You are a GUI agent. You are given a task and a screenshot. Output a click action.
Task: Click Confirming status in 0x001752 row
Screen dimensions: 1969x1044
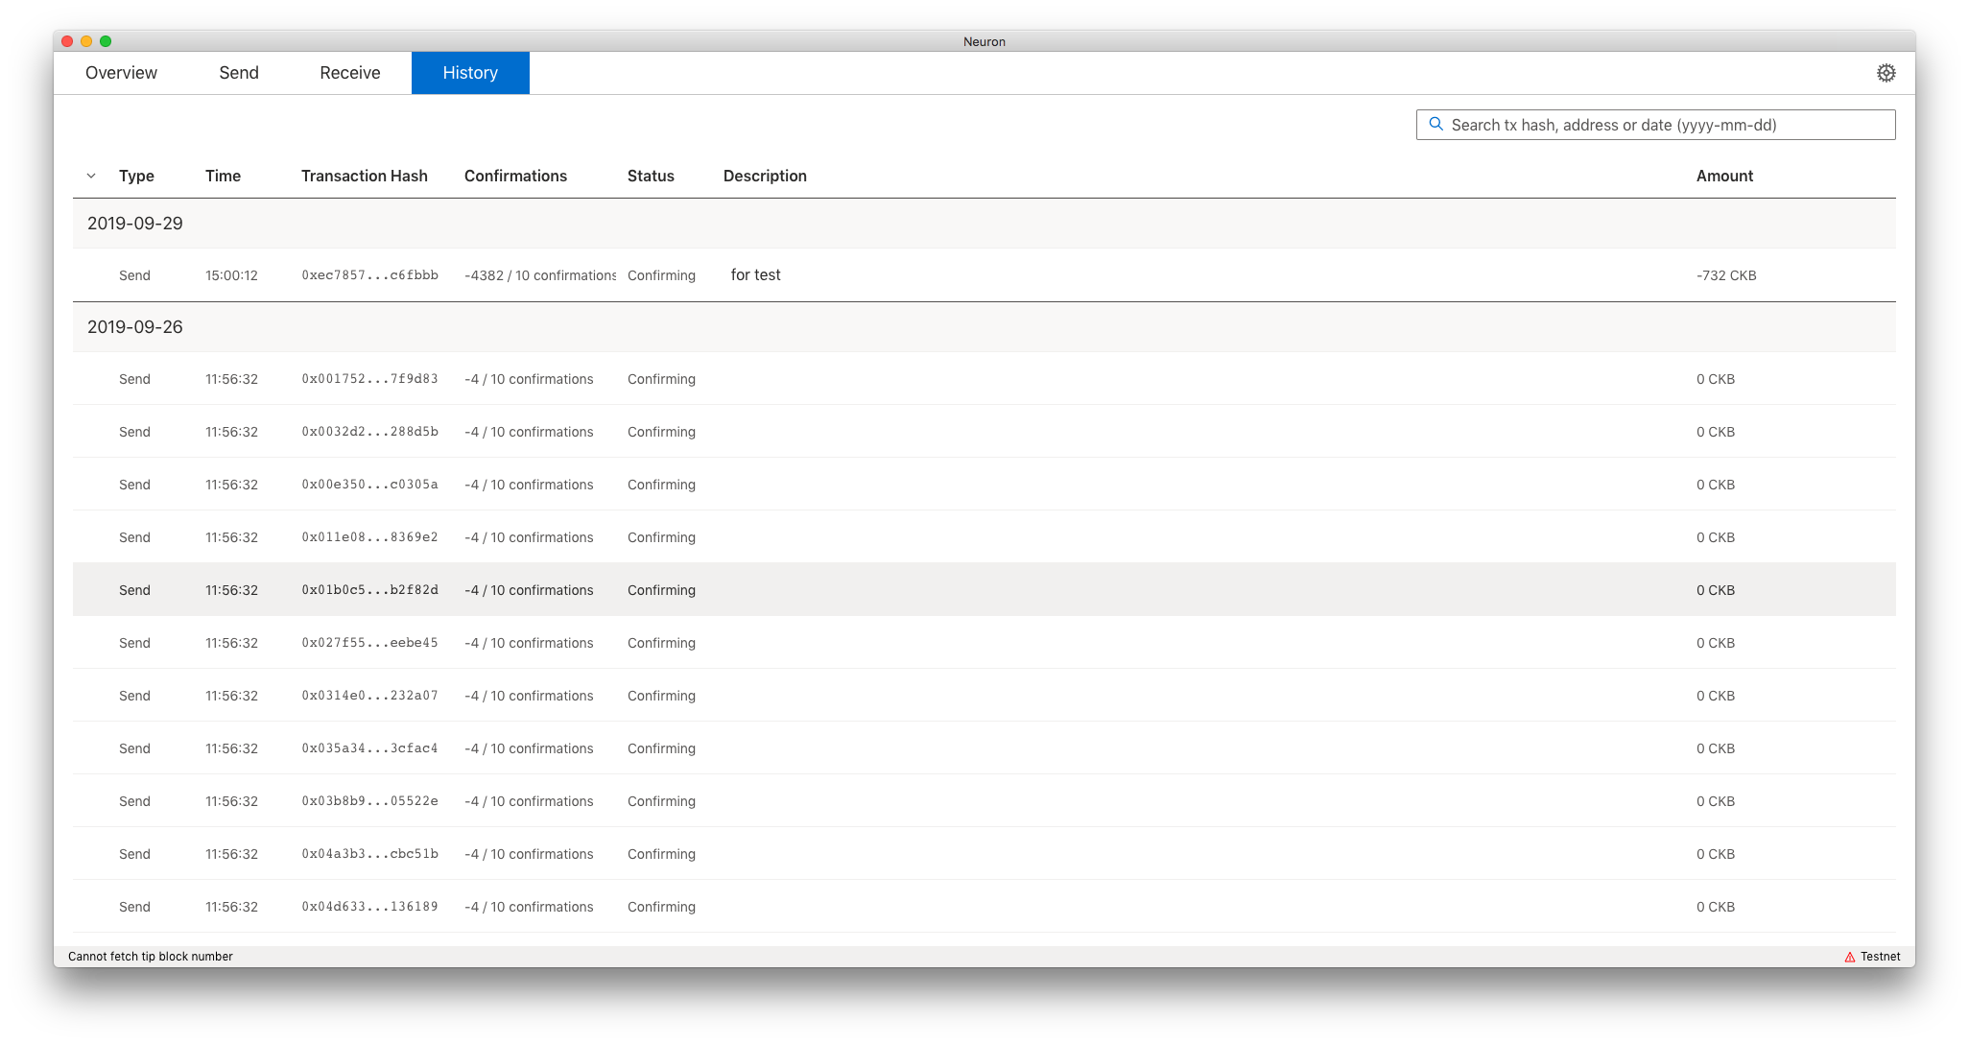click(x=661, y=379)
